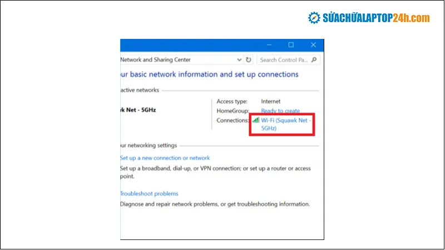Image resolution: width=445 pixels, height=250 pixels.
Task: Focus the Search Control Panel text field
Action: [x=284, y=60]
